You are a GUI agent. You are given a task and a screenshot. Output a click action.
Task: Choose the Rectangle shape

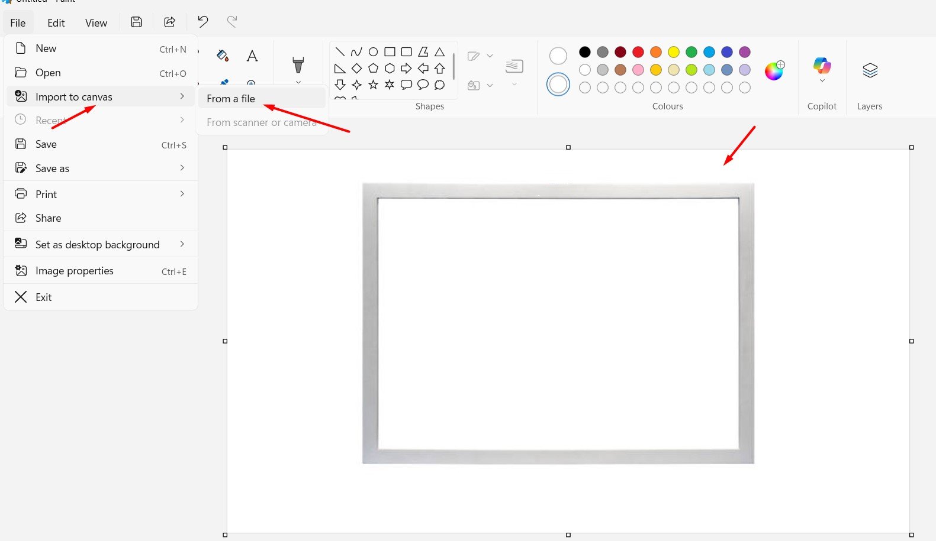[390, 51]
